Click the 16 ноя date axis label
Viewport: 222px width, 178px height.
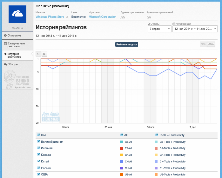pos(65,127)
